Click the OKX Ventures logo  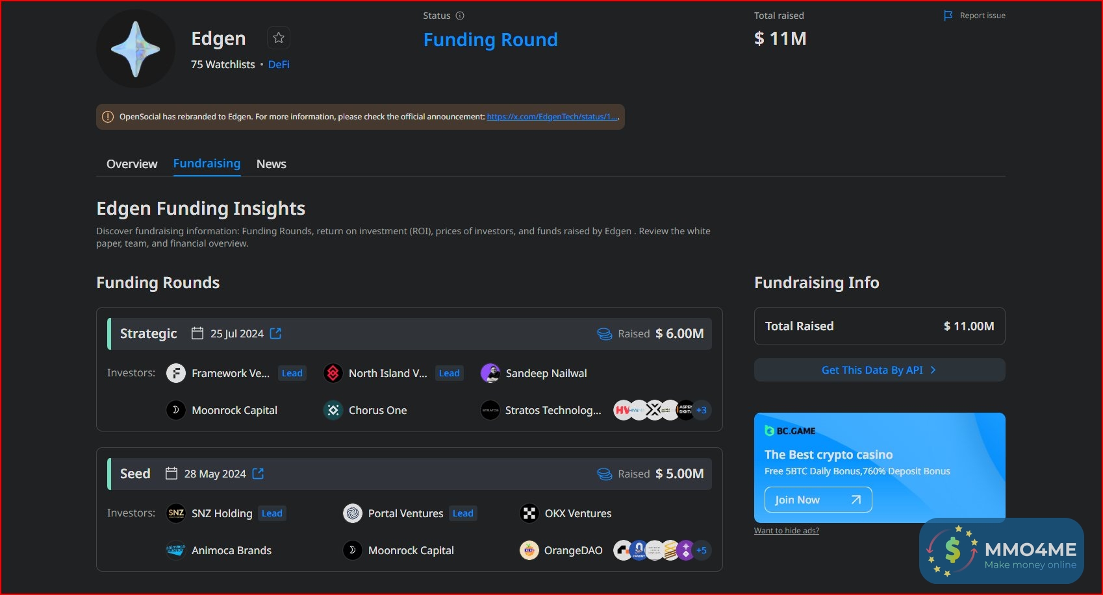529,513
